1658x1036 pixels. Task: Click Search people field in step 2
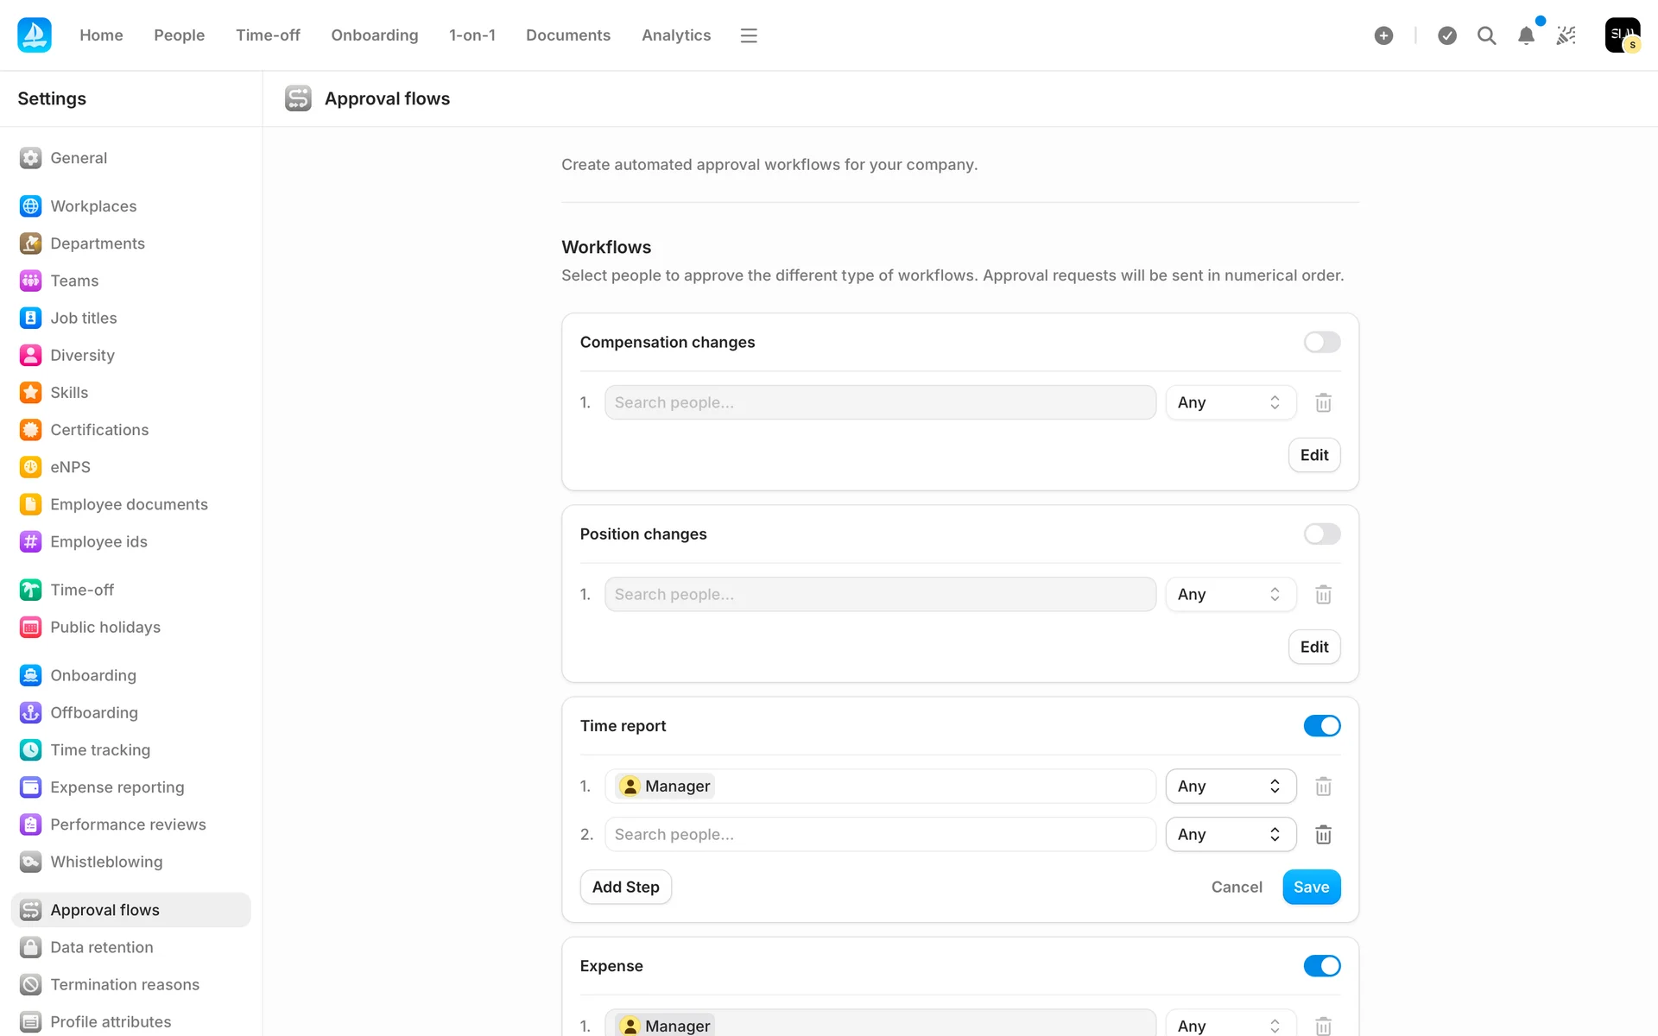tap(879, 835)
